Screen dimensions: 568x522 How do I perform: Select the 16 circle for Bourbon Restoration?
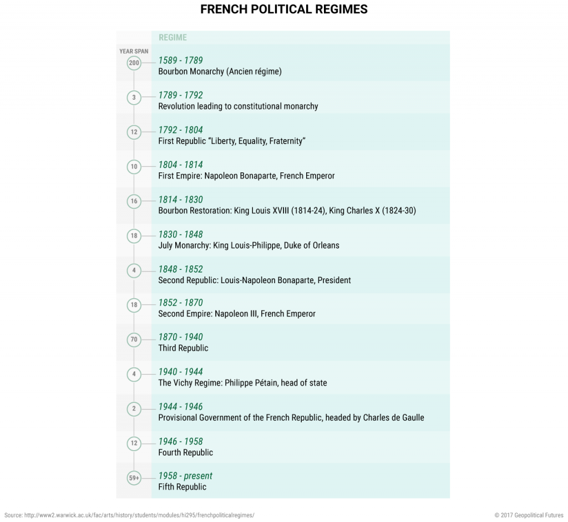click(134, 202)
